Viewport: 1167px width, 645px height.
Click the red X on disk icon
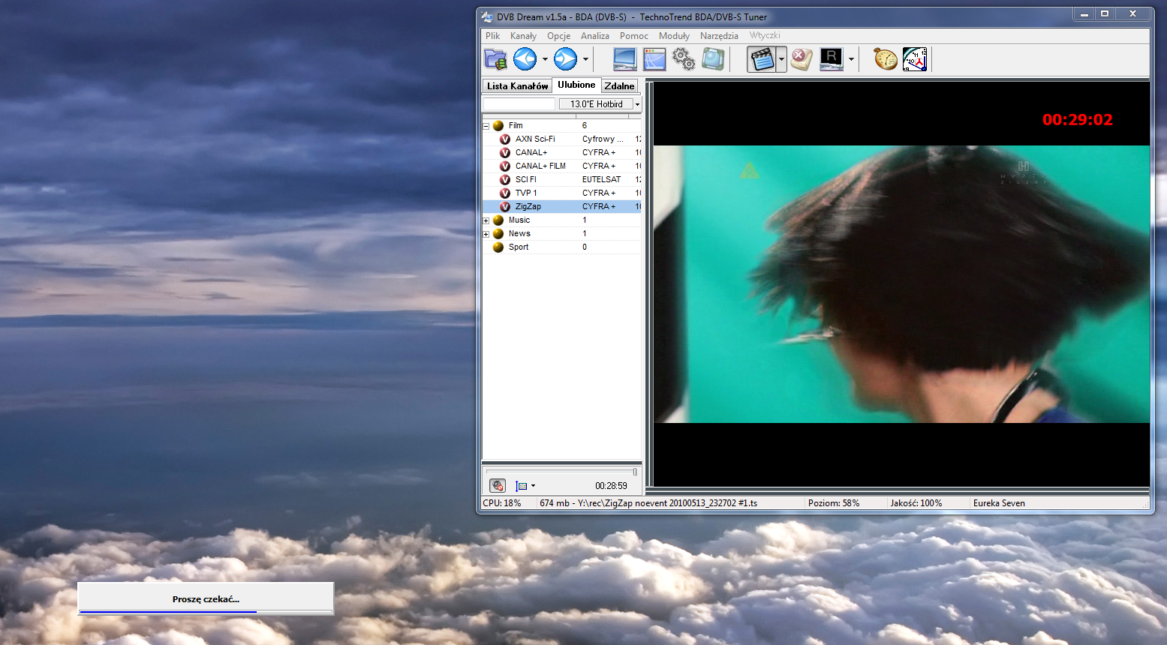[x=802, y=59]
